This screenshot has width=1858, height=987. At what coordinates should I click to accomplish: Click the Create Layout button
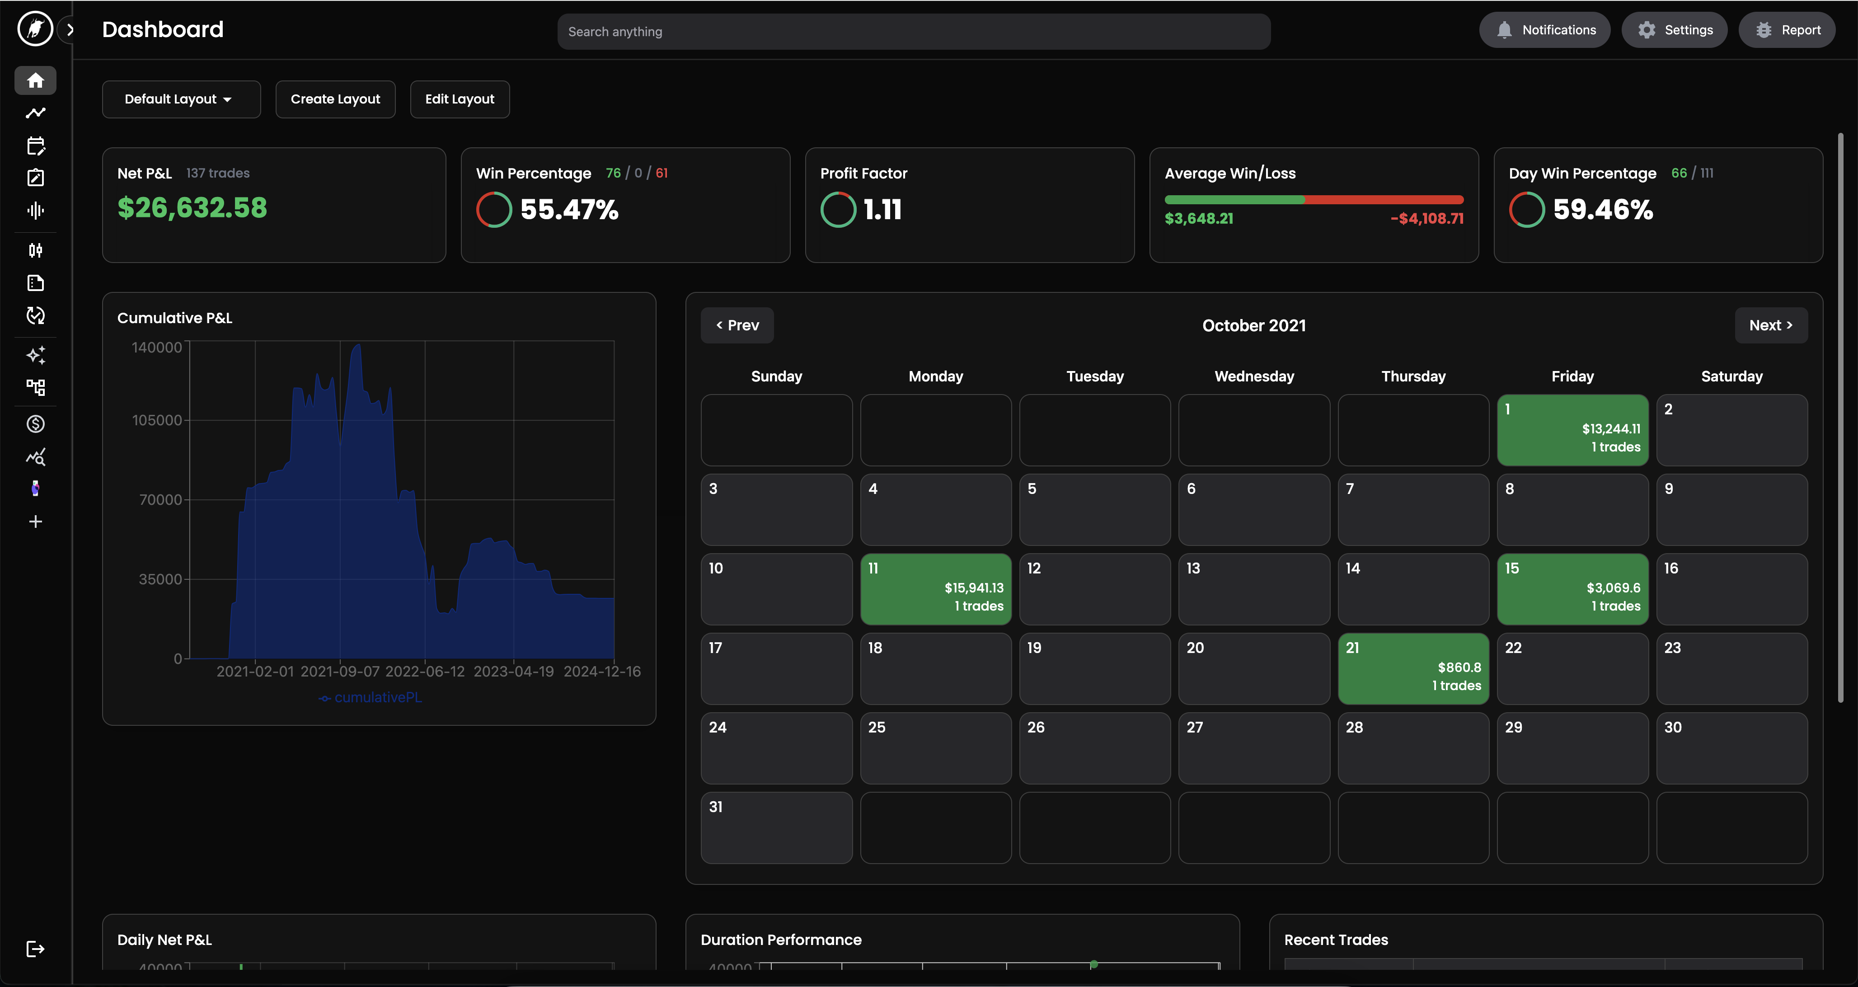tap(335, 99)
